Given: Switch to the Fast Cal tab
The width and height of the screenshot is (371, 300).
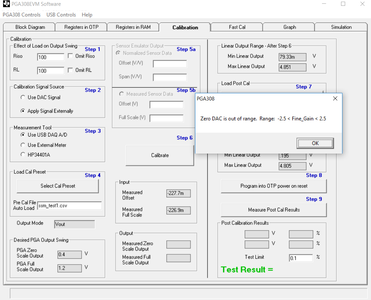Looking at the screenshot, I should [237, 27].
